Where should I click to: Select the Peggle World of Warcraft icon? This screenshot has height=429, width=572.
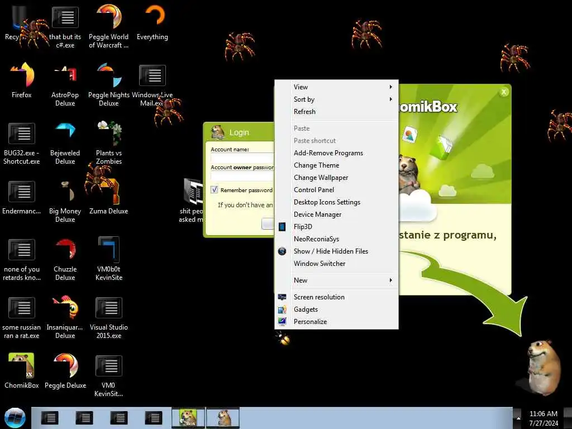[109, 26]
